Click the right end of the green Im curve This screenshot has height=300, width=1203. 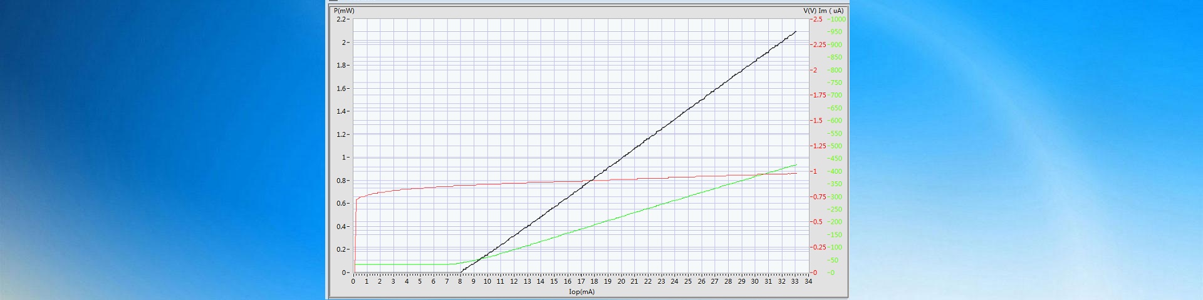point(796,165)
